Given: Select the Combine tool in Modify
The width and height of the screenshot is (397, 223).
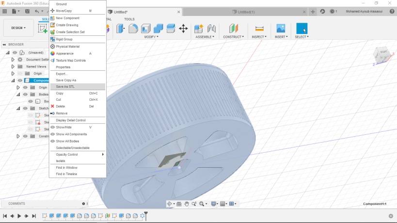Looking at the screenshot, I should [x=158, y=28].
